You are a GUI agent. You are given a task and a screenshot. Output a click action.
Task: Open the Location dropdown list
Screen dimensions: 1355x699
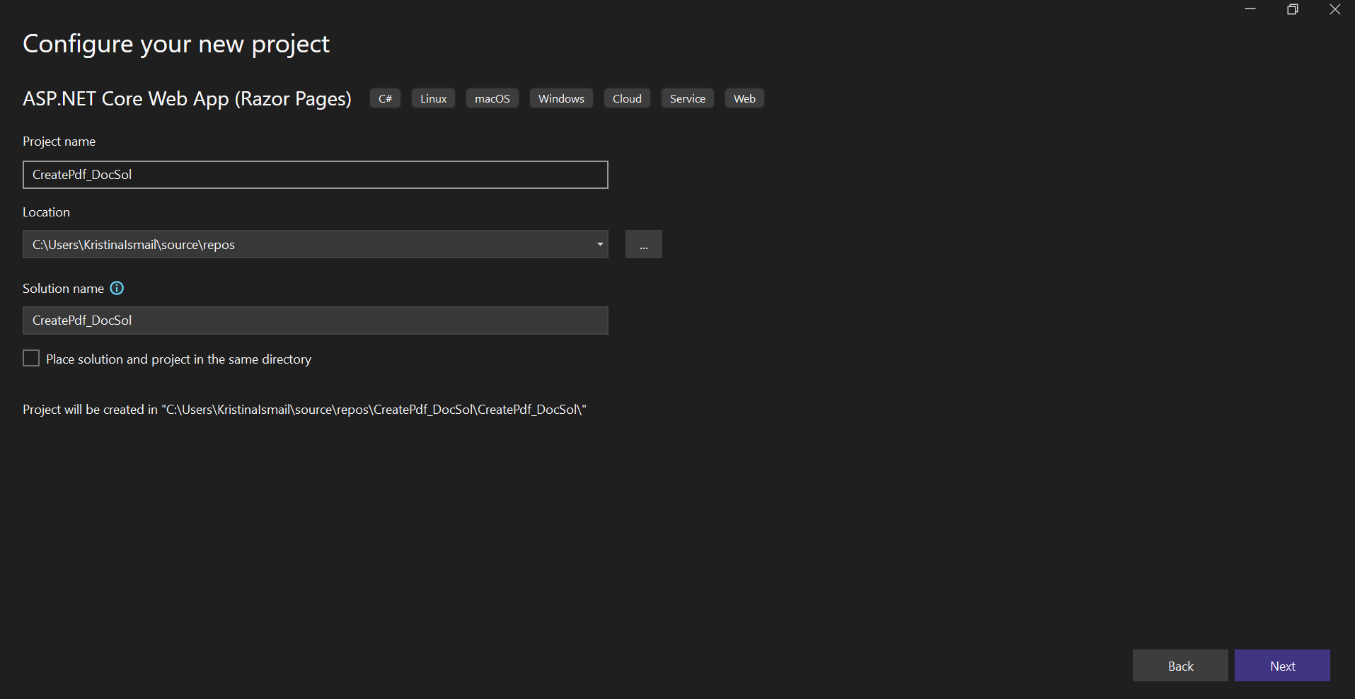pos(599,244)
